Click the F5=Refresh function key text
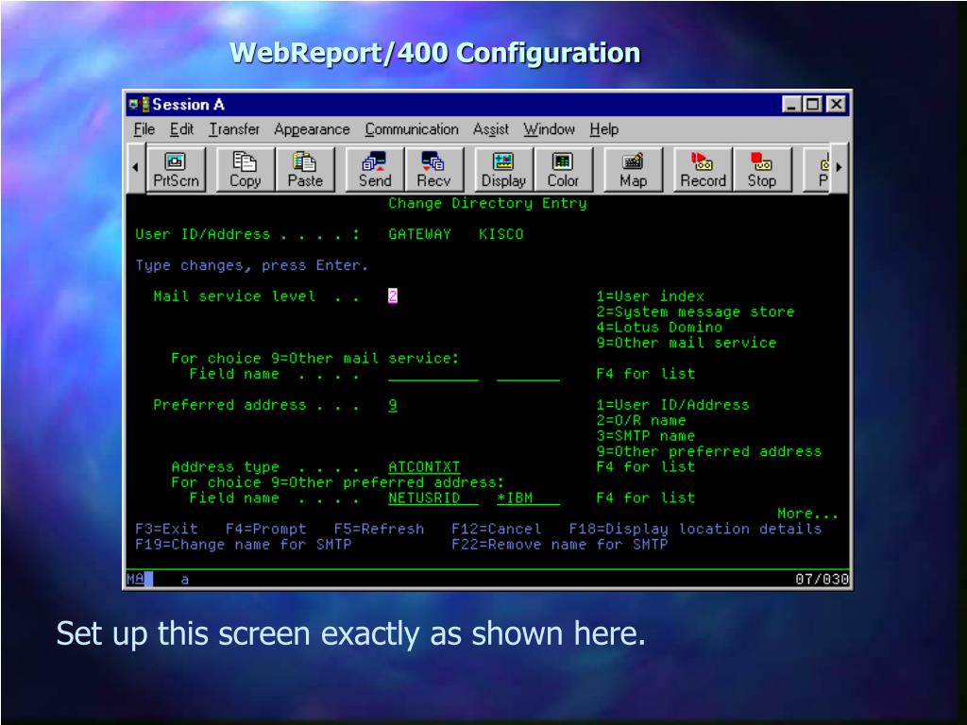This screenshot has width=967, height=725. pos(379,529)
